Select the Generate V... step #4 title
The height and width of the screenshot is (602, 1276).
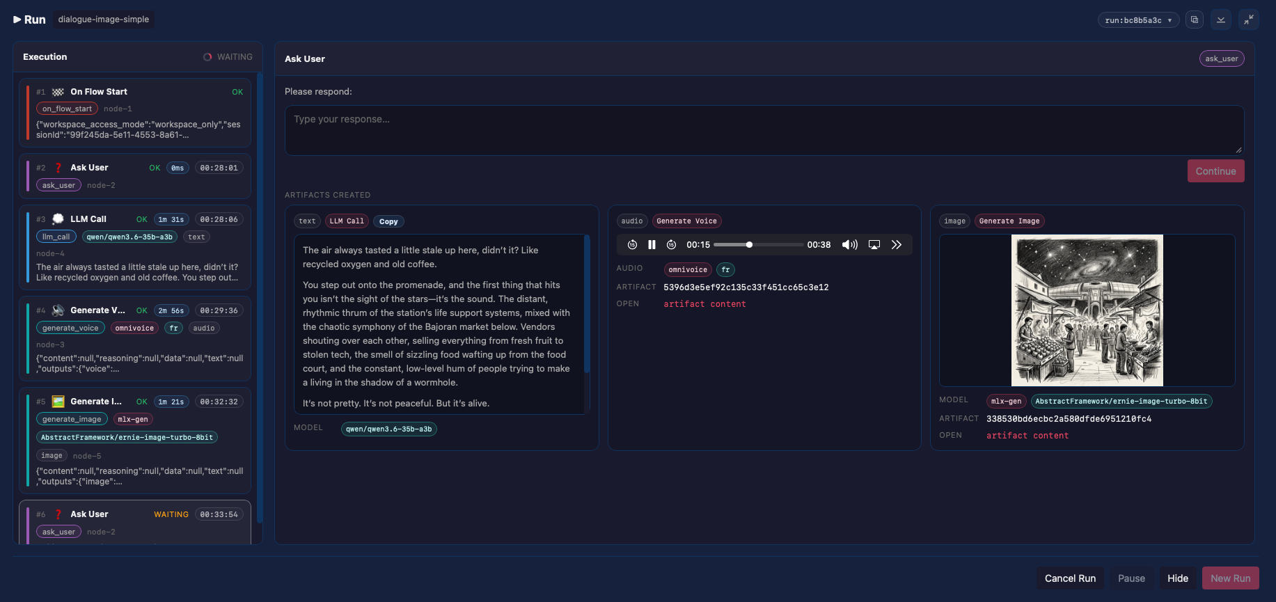[98, 310]
